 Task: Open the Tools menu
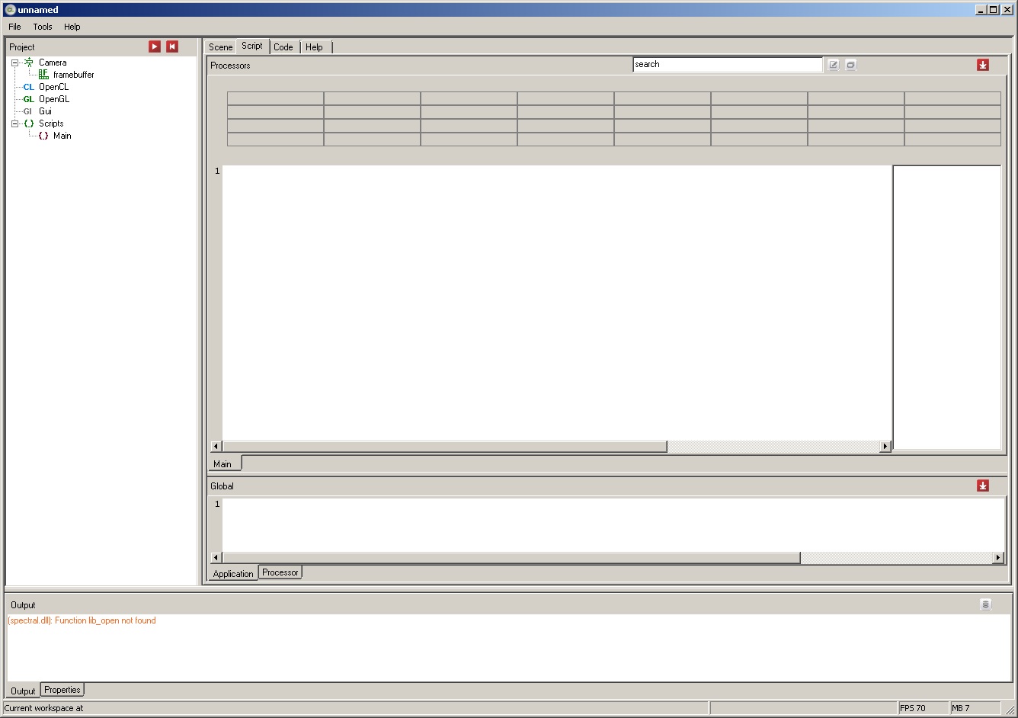coord(43,27)
